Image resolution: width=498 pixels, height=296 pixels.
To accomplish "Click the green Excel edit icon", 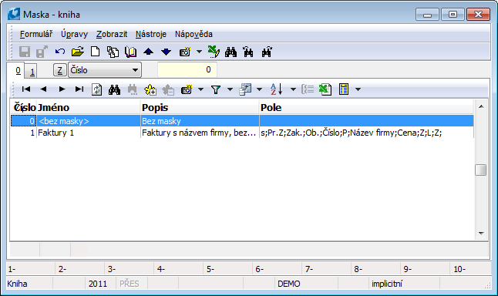I will [214, 52].
